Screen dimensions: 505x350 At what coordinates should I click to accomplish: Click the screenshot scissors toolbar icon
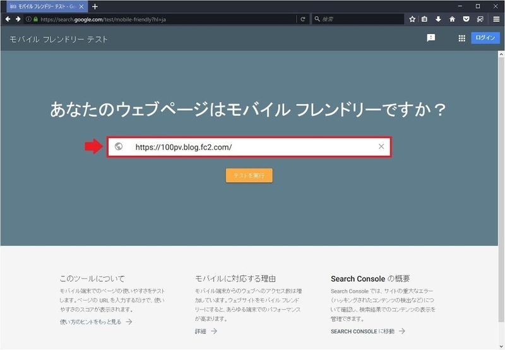(x=480, y=20)
